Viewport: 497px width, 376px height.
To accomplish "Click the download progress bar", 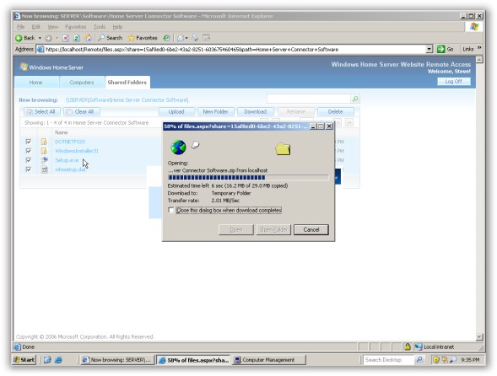I will coord(248,177).
